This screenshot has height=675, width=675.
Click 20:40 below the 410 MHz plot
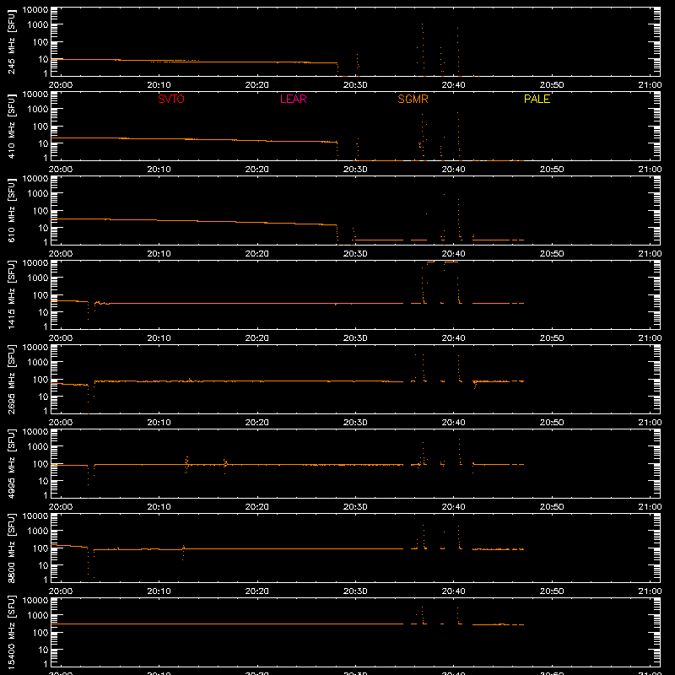pyautogui.click(x=453, y=170)
